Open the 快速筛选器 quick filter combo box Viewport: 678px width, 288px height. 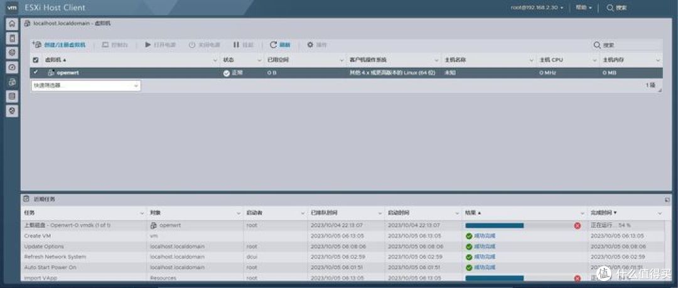[86, 85]
